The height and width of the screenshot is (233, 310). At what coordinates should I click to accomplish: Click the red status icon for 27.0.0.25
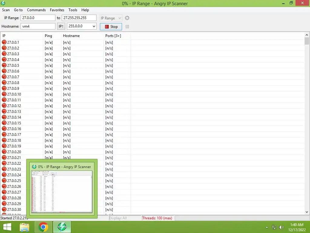point(4,181)
